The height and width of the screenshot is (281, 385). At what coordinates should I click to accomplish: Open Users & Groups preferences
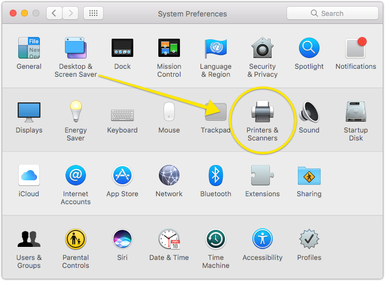pyautogui.click(x=29, y=239)
